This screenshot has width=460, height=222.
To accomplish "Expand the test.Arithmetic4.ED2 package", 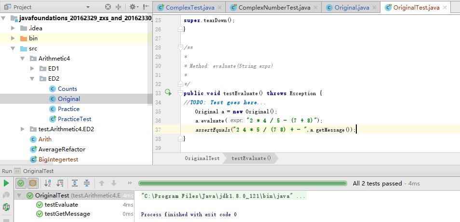I will click(23, 129).
